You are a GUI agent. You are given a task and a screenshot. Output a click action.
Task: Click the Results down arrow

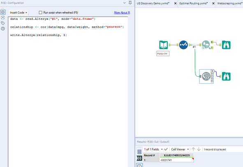pyautogui.click(x=199, y=149)
